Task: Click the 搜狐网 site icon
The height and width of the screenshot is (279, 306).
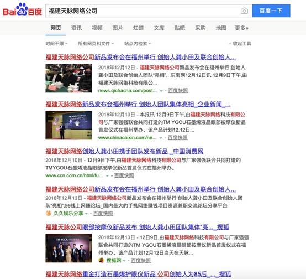Action: click(101, 260)
